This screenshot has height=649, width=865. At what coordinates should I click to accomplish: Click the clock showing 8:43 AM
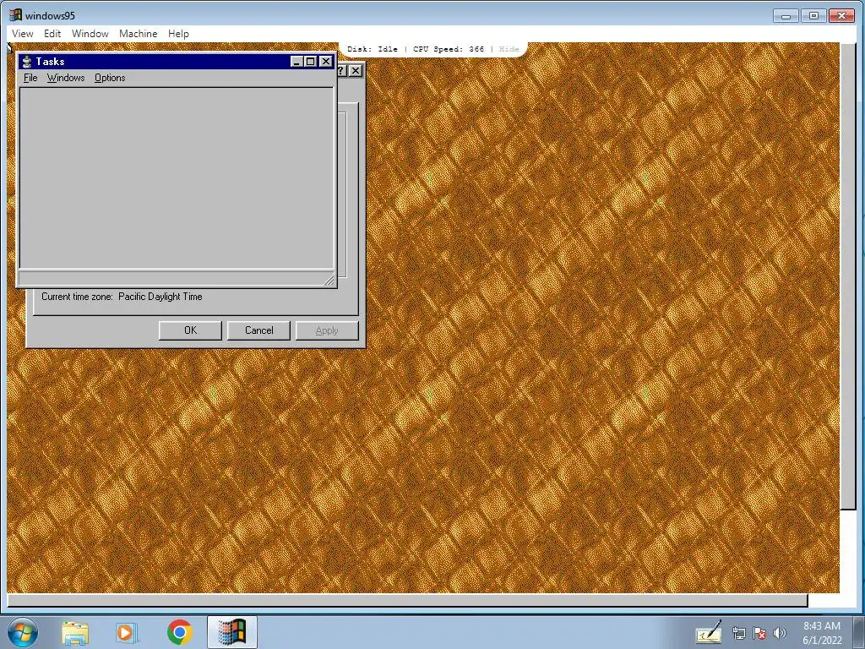coord(822,633)
